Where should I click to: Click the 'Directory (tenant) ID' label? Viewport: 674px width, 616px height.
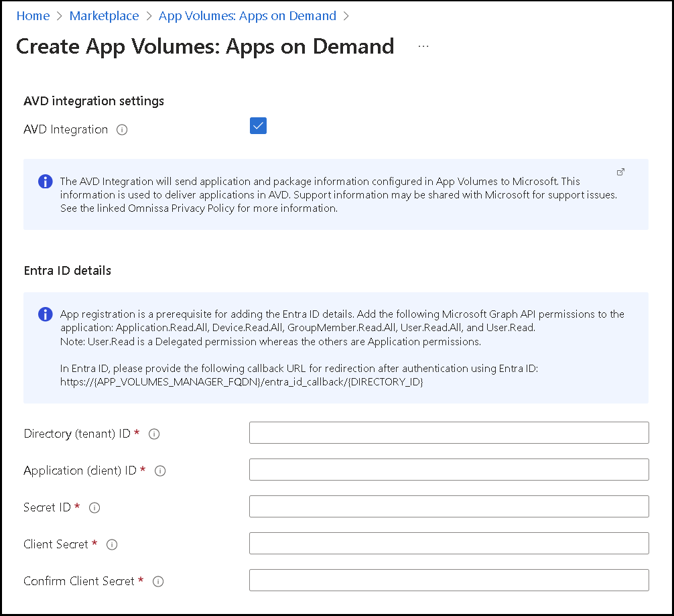(77, 434)
